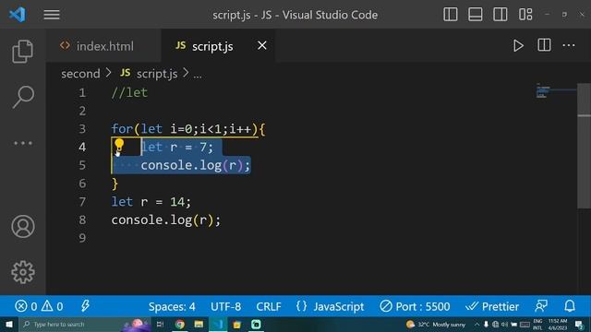Click the VS Code logo icon

(18, 15)
